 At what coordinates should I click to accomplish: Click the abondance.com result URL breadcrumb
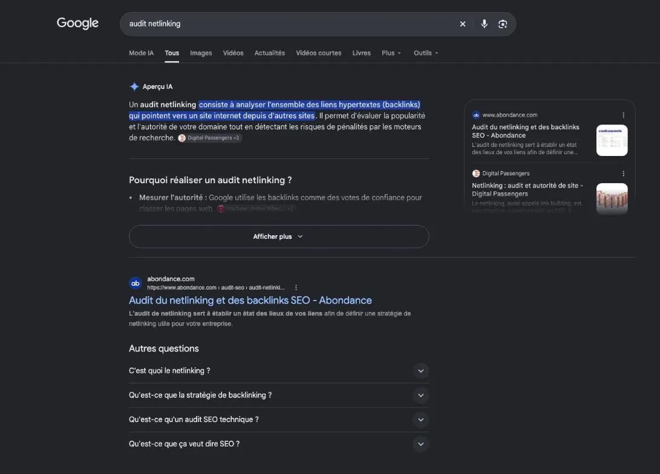pos(215,288)
